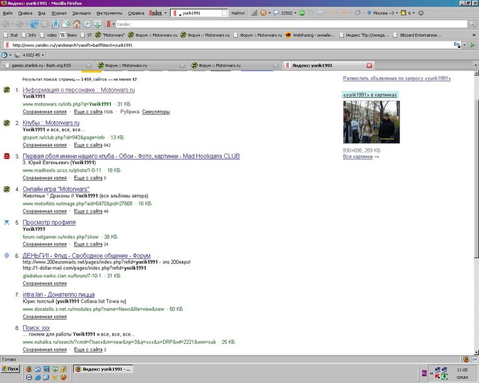The image size is (479, 383).
Task: Click the greyed Stop loading icon
Action: [45, 24]
